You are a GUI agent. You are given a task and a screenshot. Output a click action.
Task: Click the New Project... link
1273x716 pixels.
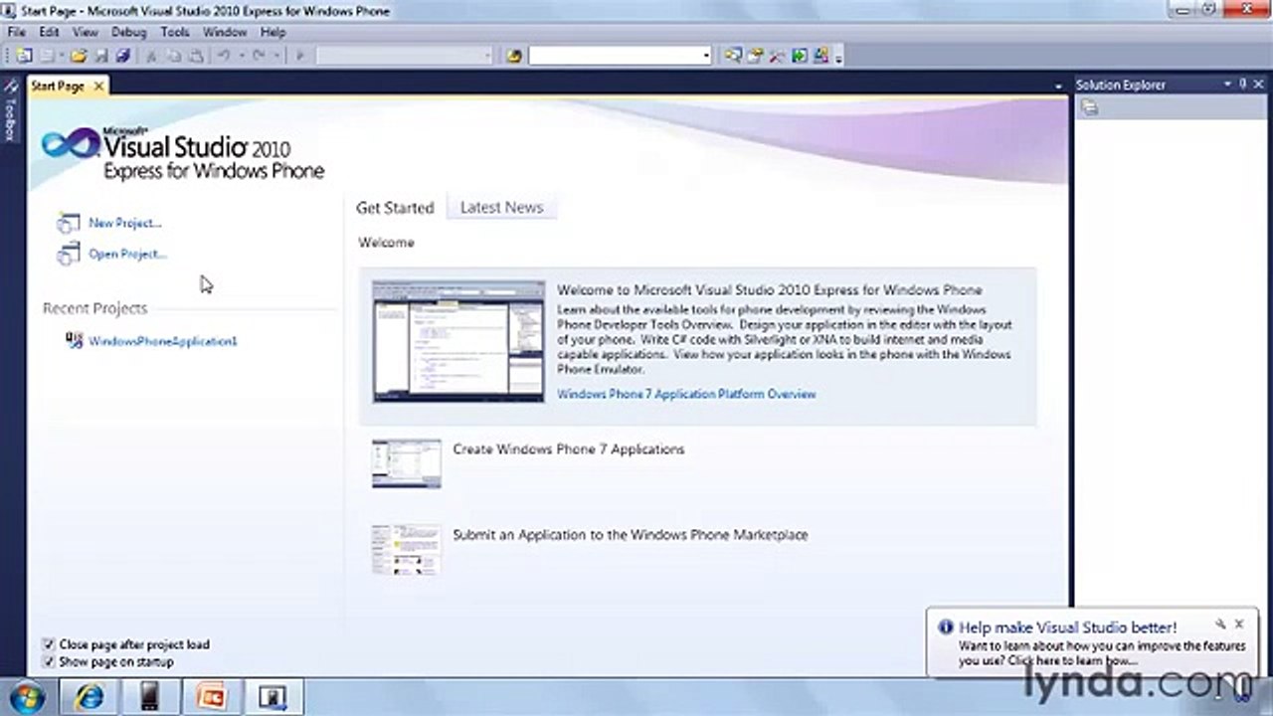pos(124,223)
